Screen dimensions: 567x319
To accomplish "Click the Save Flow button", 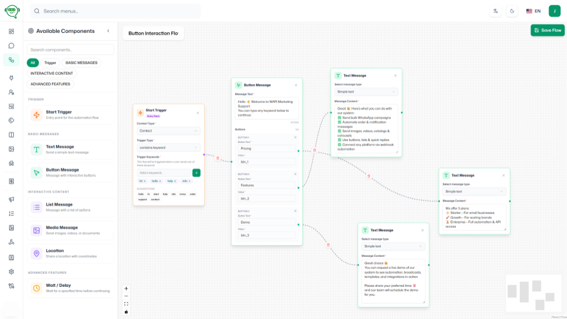I will tap(547, 30).
